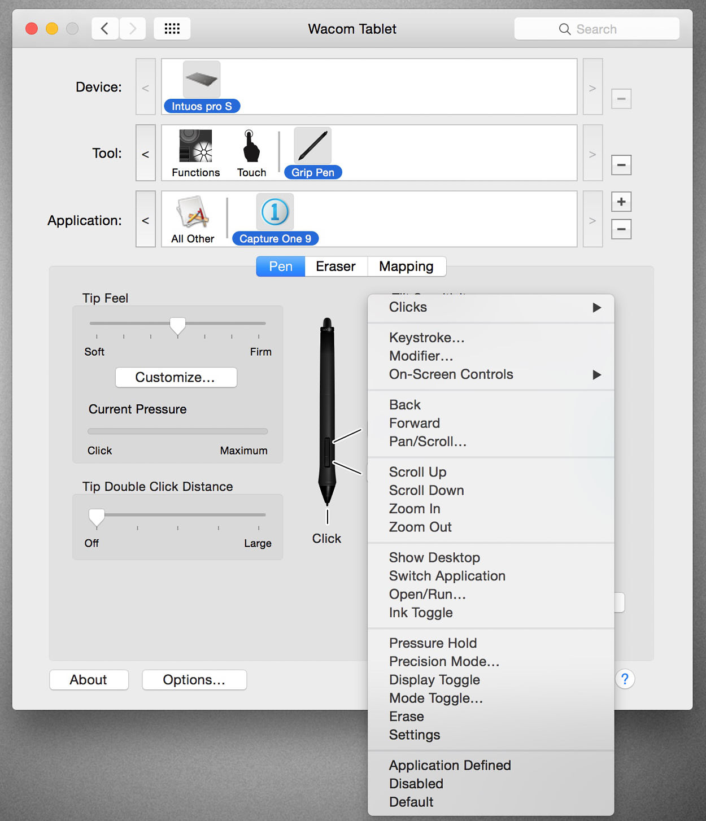Select the Functions tool icon
Screen dimensions: 706x821
195,146
